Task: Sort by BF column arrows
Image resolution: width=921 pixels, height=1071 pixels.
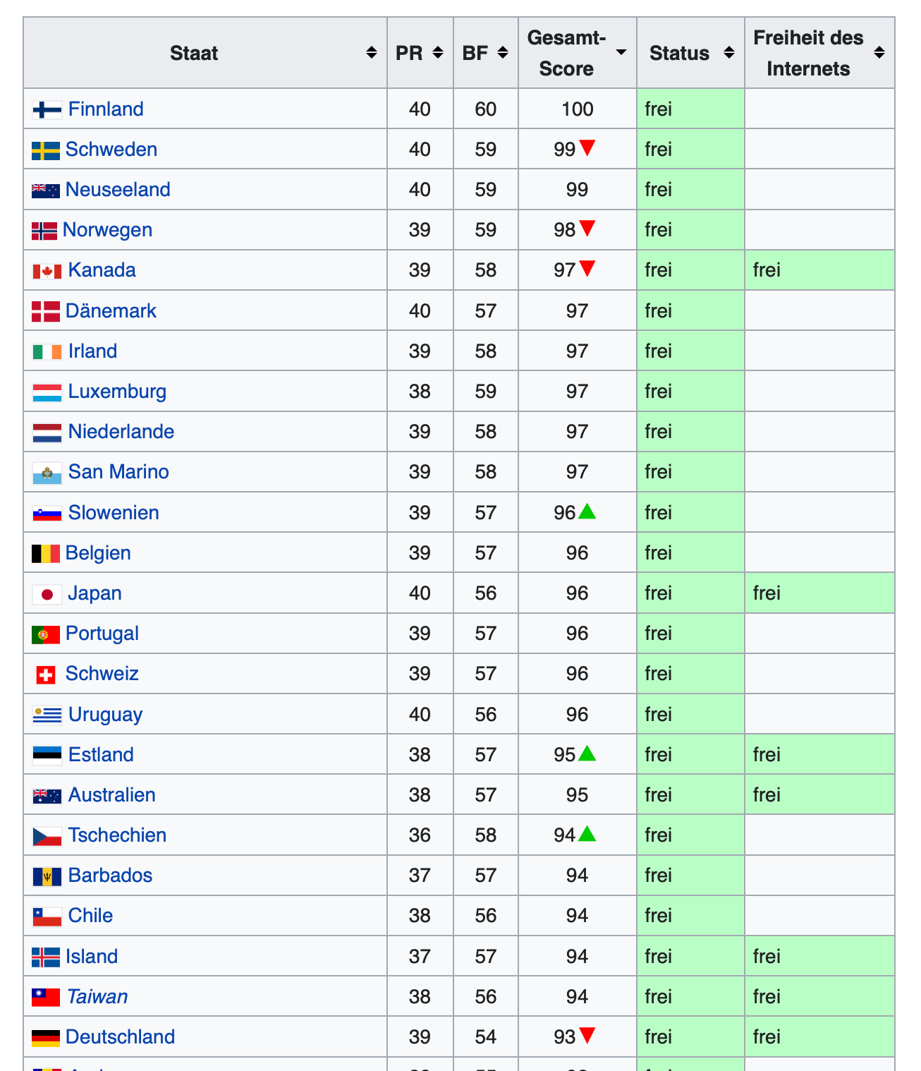Action: pyautogui.click(x=503, y=53)
